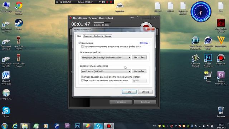Image resolution: width=229 pixels, height=129 pixels.
Task: Open the '[ Помощь ]' help link
Action: tap(144, 43)
